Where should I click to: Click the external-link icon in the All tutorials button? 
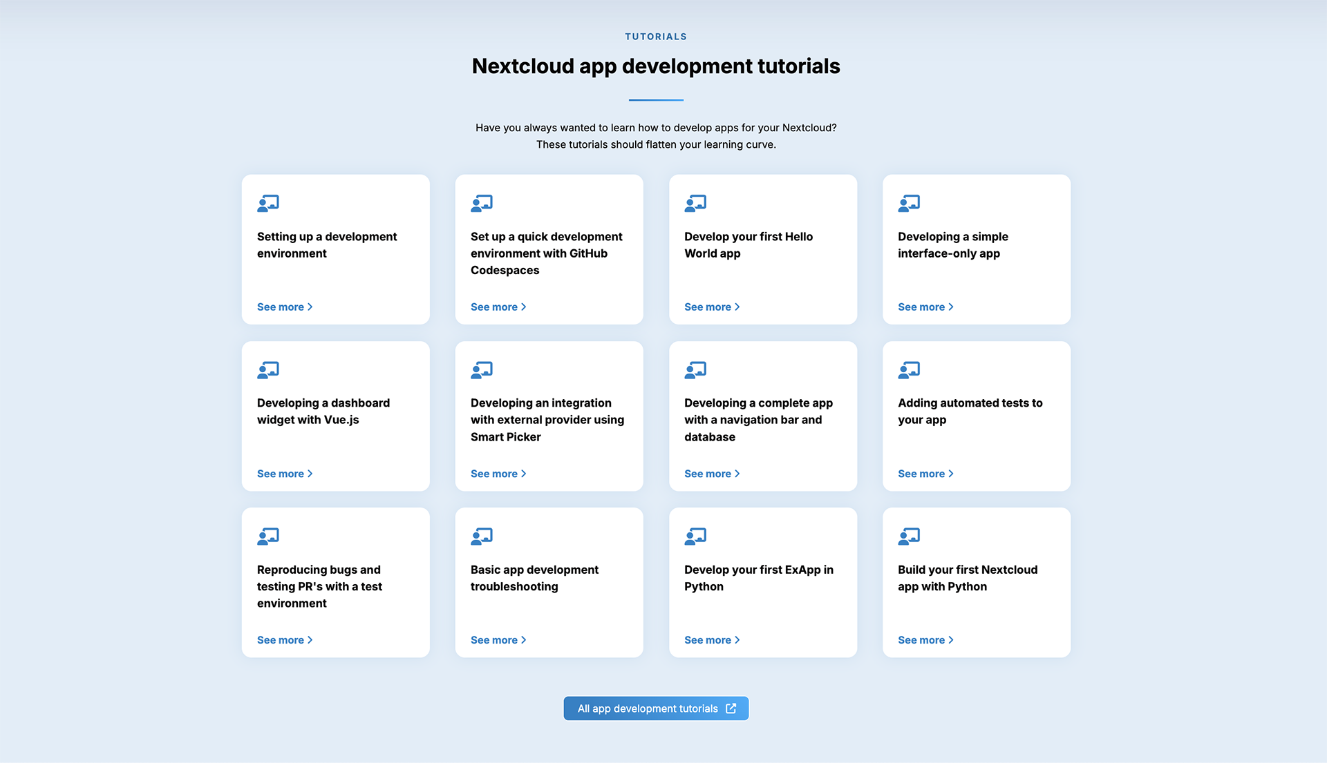click(731, 708)
